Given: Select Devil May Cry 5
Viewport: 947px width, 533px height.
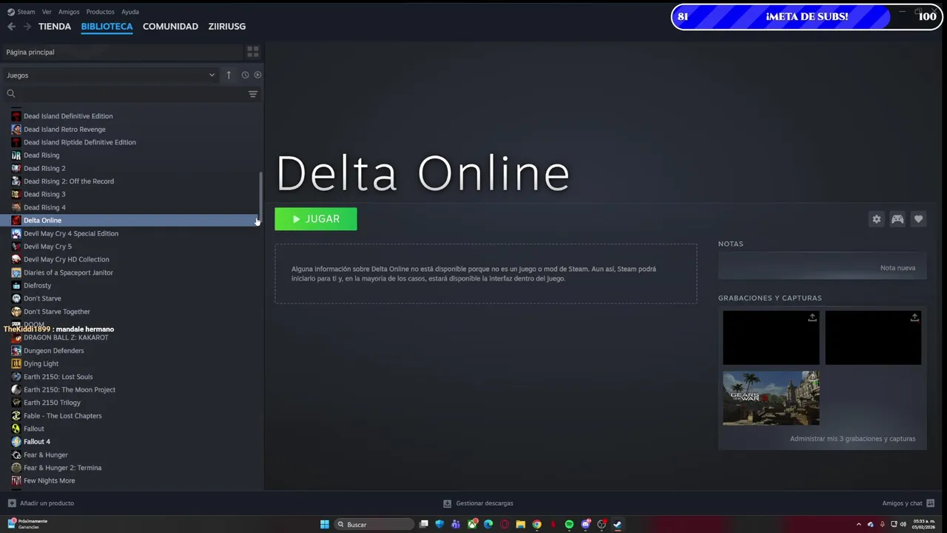Looking at the screenshot, I should click(x=47, y=247).
